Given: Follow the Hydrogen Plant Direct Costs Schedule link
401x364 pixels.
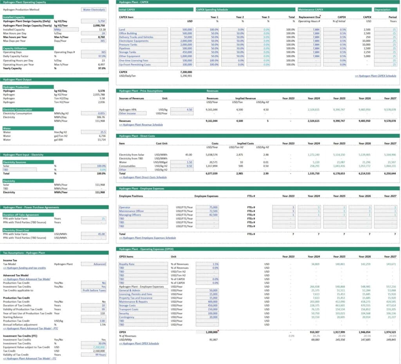Looking at the screenshot, I should pos(143,177).
